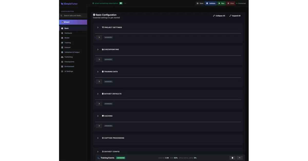
Task: Expand the Caching section chevron
Action: 98,116
